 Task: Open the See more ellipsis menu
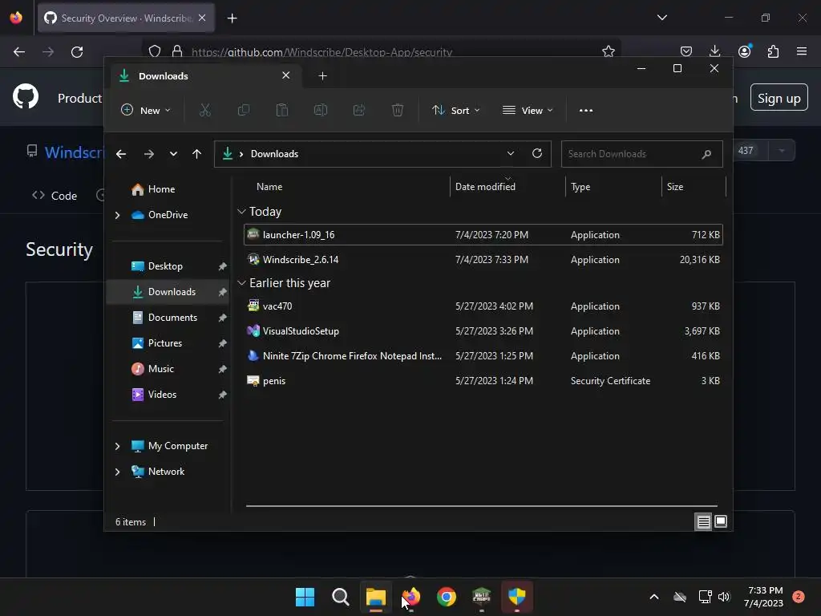pos(586,110)
